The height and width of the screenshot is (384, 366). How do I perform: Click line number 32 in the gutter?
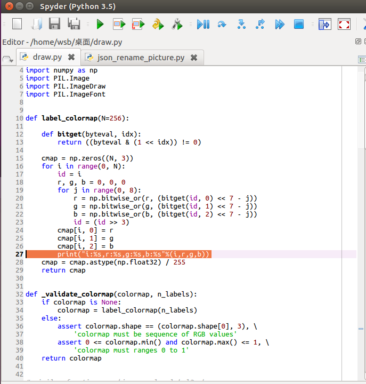(19, 294)
